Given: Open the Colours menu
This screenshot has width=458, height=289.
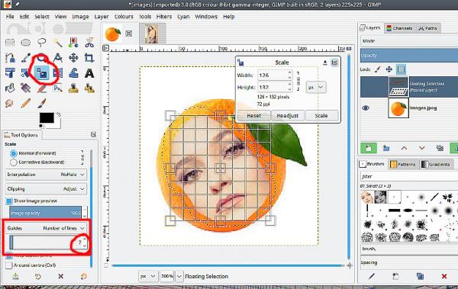Looking at the screenshot, I should [124, 17].
